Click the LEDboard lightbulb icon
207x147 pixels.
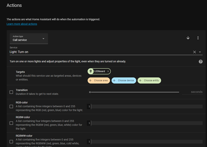click(x=91, y=71)
